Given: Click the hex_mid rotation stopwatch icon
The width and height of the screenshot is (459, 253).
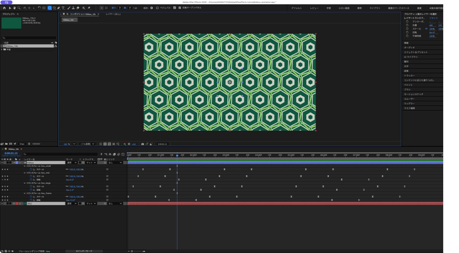Looking at the screenshot, I should point(31,180).
